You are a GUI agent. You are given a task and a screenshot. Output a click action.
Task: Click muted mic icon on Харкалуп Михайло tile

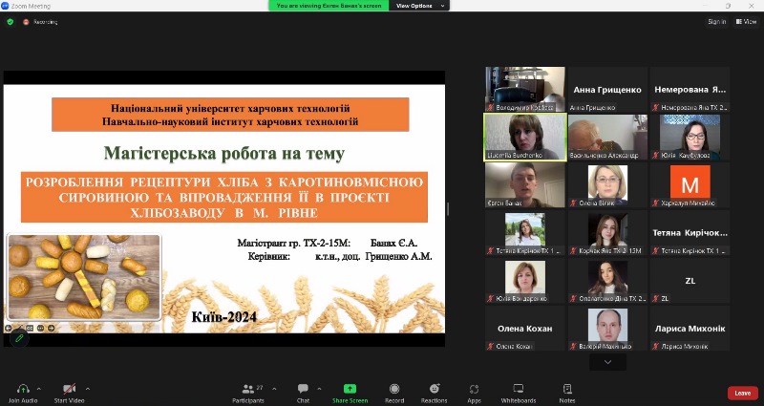[656, 203]
